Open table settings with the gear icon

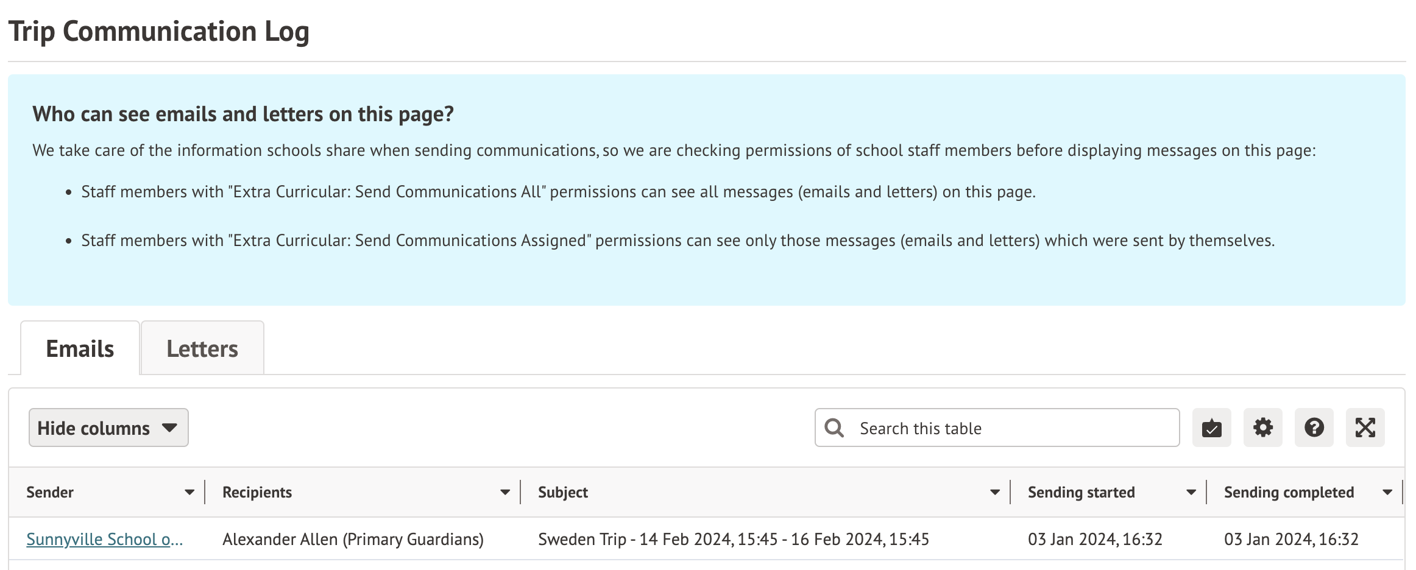click(1262, 428)
